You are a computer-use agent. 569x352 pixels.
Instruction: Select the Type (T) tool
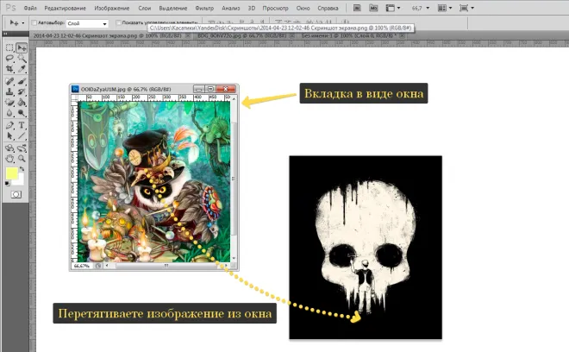[22, 125]
